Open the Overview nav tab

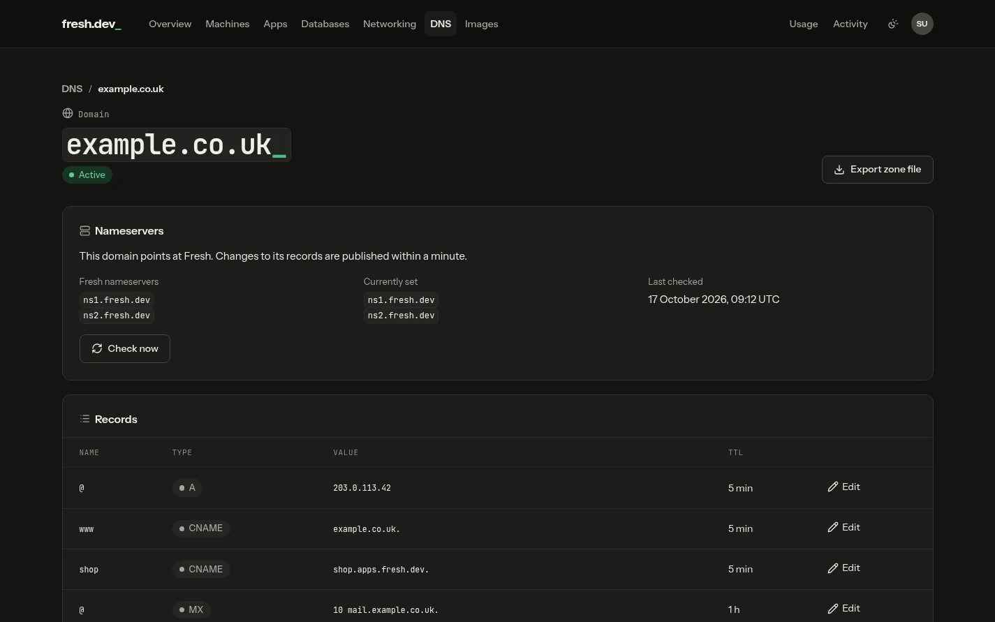pyautogui.click(x=170, y=24)
